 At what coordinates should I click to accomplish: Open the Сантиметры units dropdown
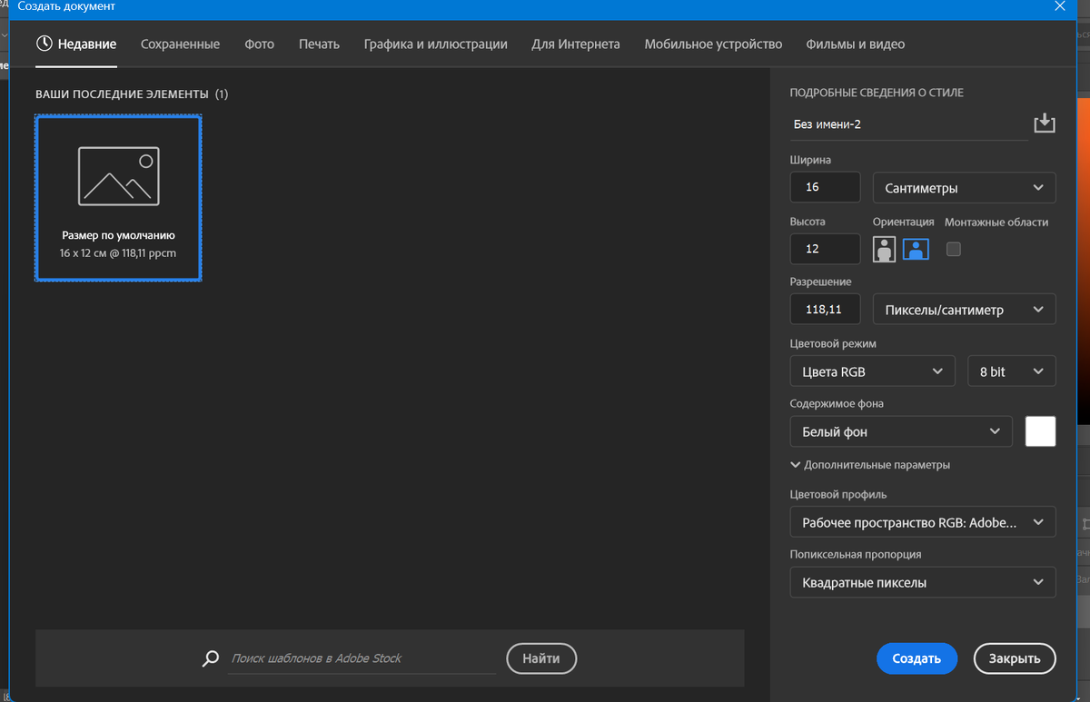pos(964,188)
